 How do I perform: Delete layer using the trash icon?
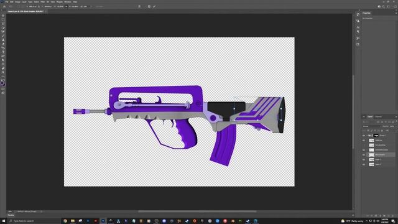[x=392, y=216]
